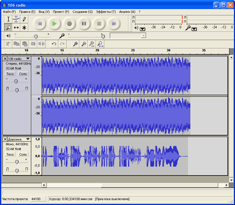Skip to start of project

click(40, 23)
